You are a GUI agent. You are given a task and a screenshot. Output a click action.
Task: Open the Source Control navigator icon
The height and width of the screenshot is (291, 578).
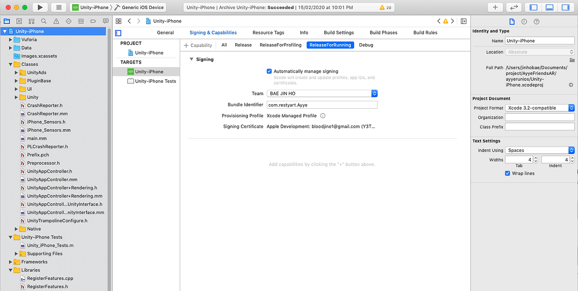click(x=19, y=21)
